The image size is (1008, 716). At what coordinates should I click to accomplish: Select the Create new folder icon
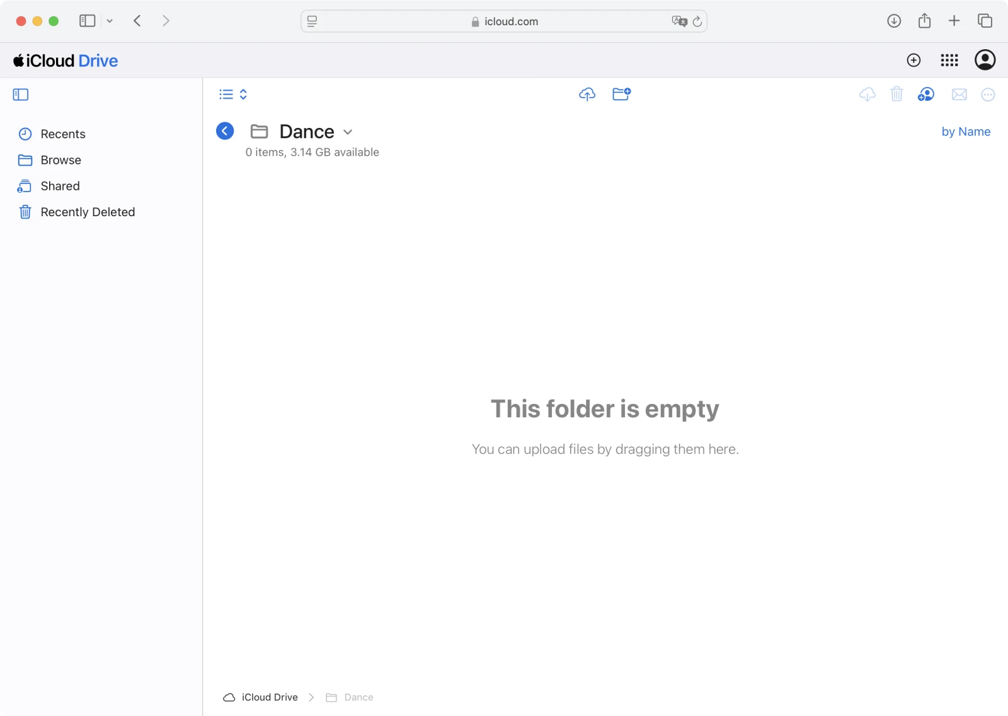coord(622,94)
